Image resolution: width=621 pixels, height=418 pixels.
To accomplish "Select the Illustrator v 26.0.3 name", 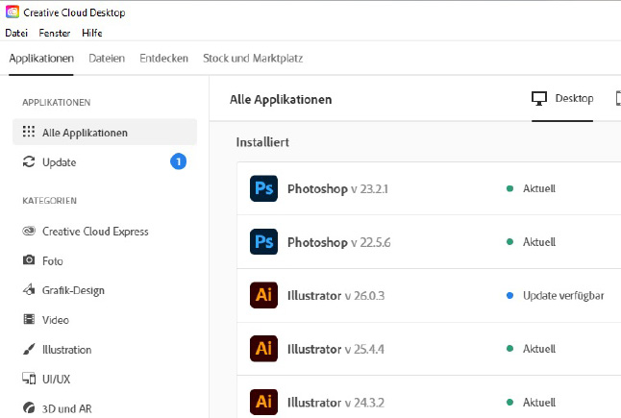I will (335, 296).
